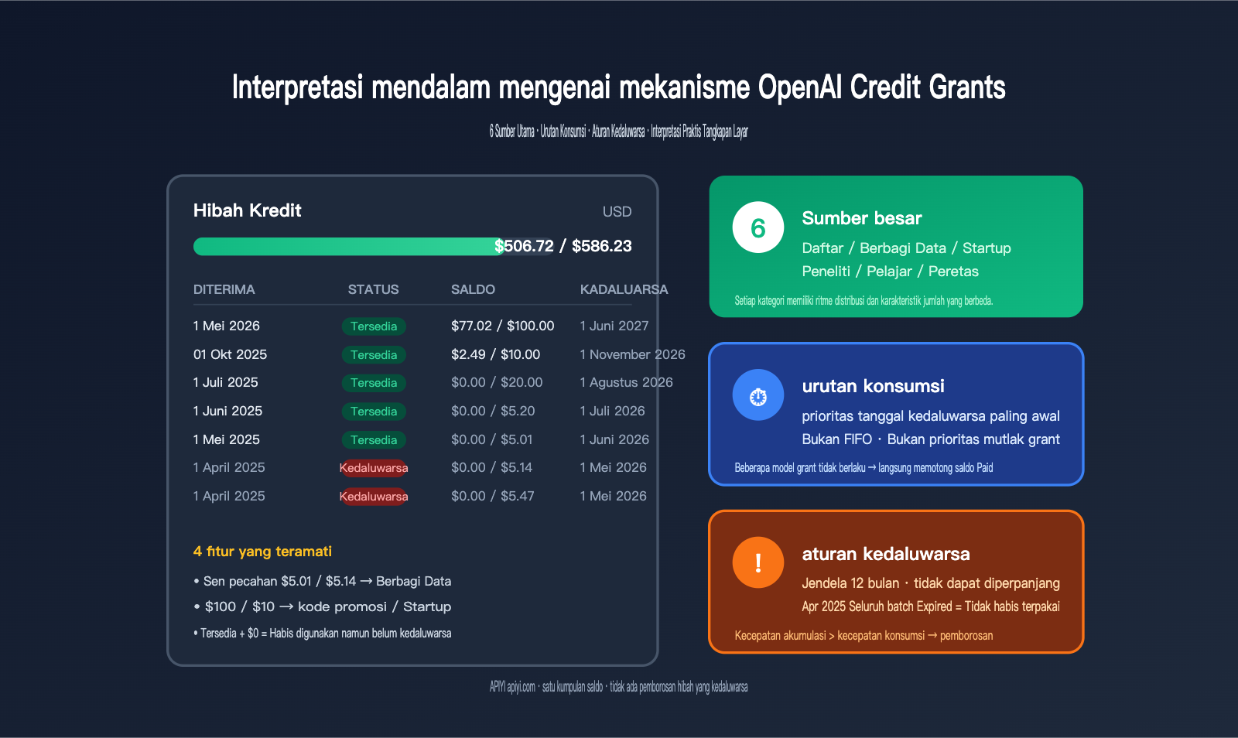Click expiry date 1 Agustus 2026
This screenshot has height=738, width=1238.
coord(627,382)
